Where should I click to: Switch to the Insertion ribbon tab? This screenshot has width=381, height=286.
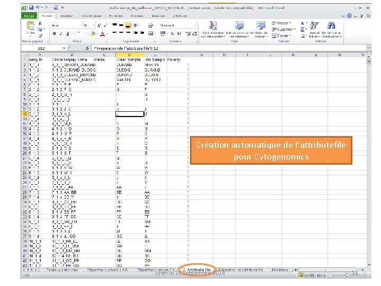coord(67,16)
